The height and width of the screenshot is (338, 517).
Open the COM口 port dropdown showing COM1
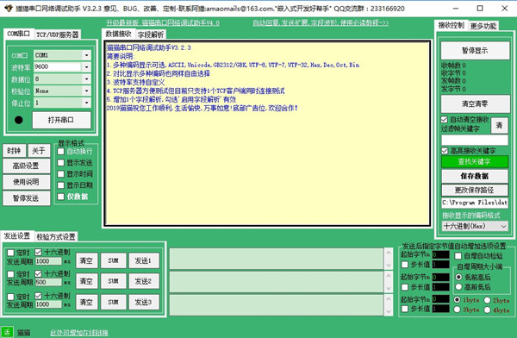click(x=86, y=55)
